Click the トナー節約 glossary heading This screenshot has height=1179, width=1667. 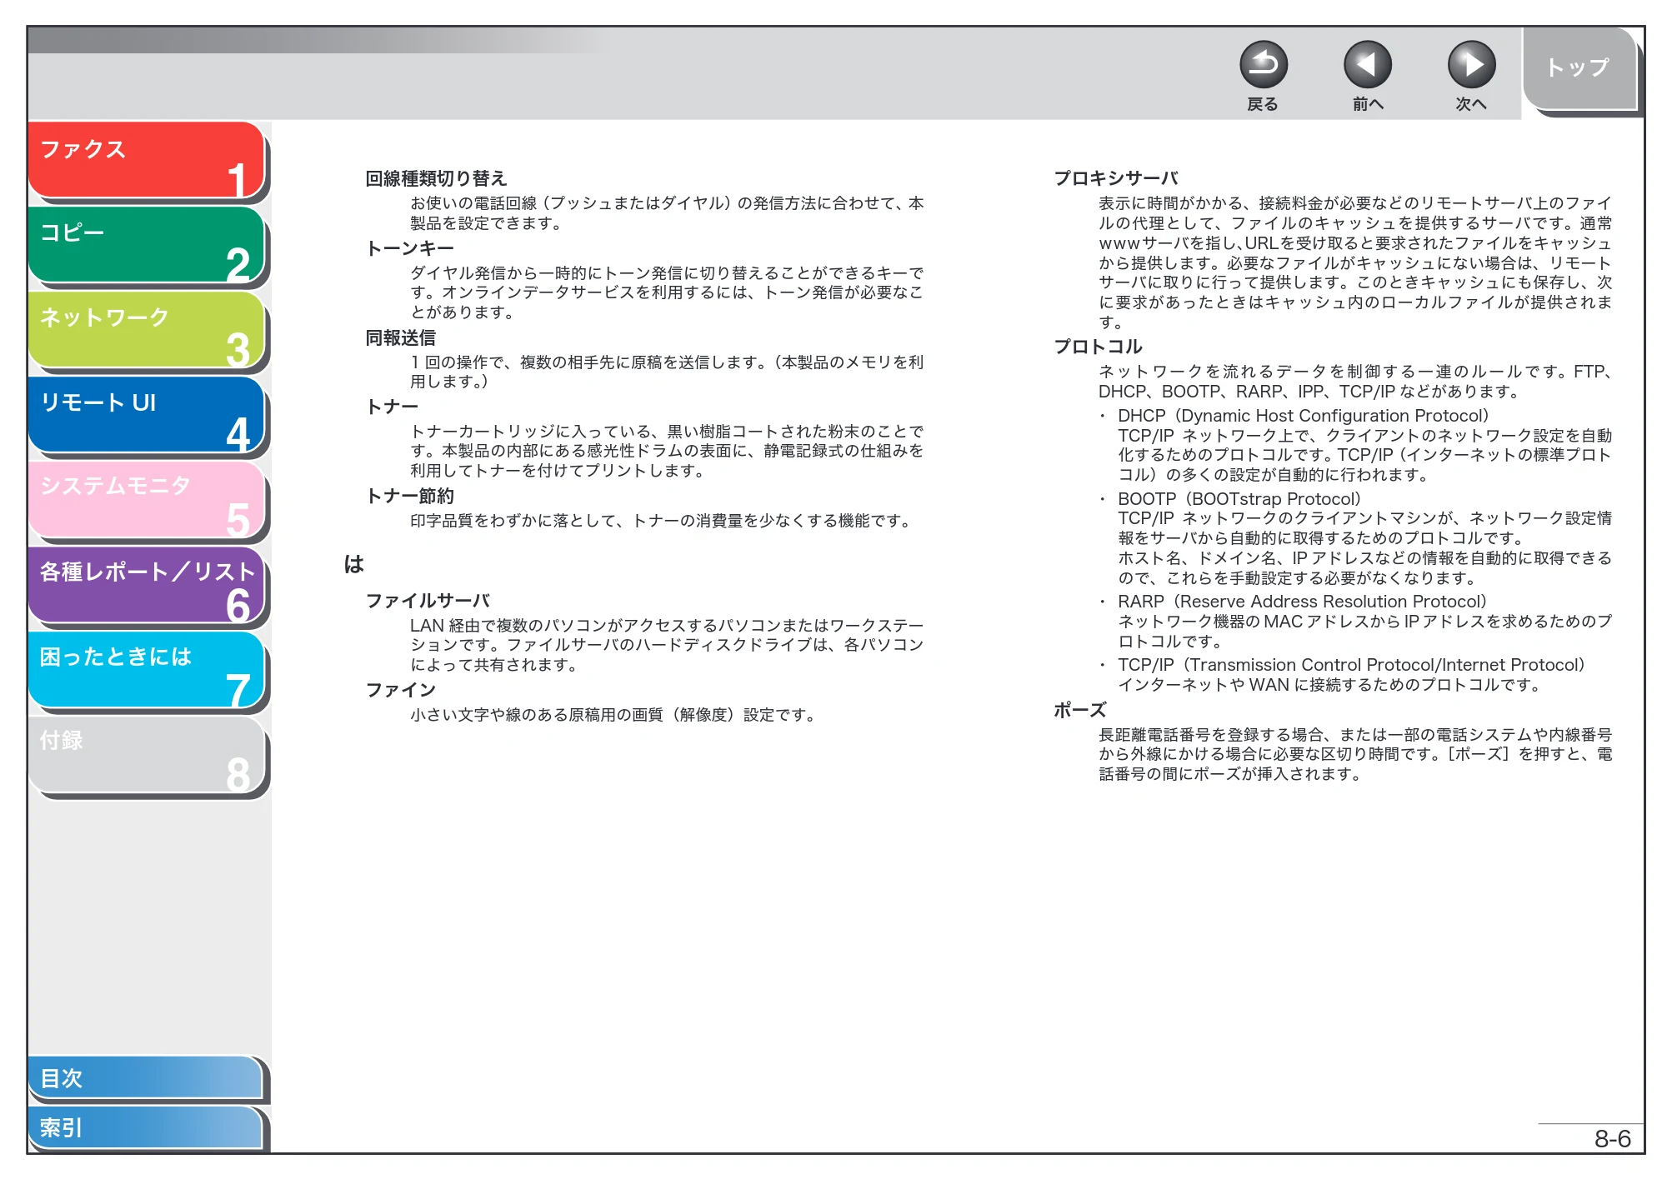tap(409, 496)
